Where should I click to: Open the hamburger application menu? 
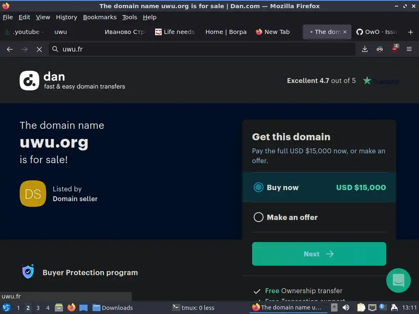tap(409, 49)
